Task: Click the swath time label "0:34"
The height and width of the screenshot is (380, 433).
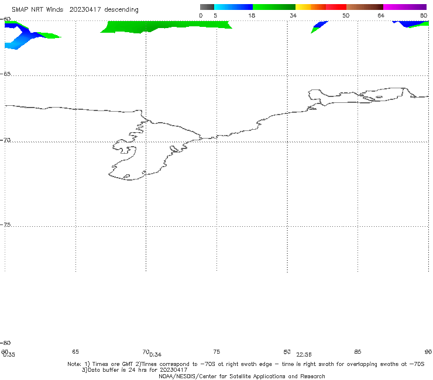Action: pos(156,355)
